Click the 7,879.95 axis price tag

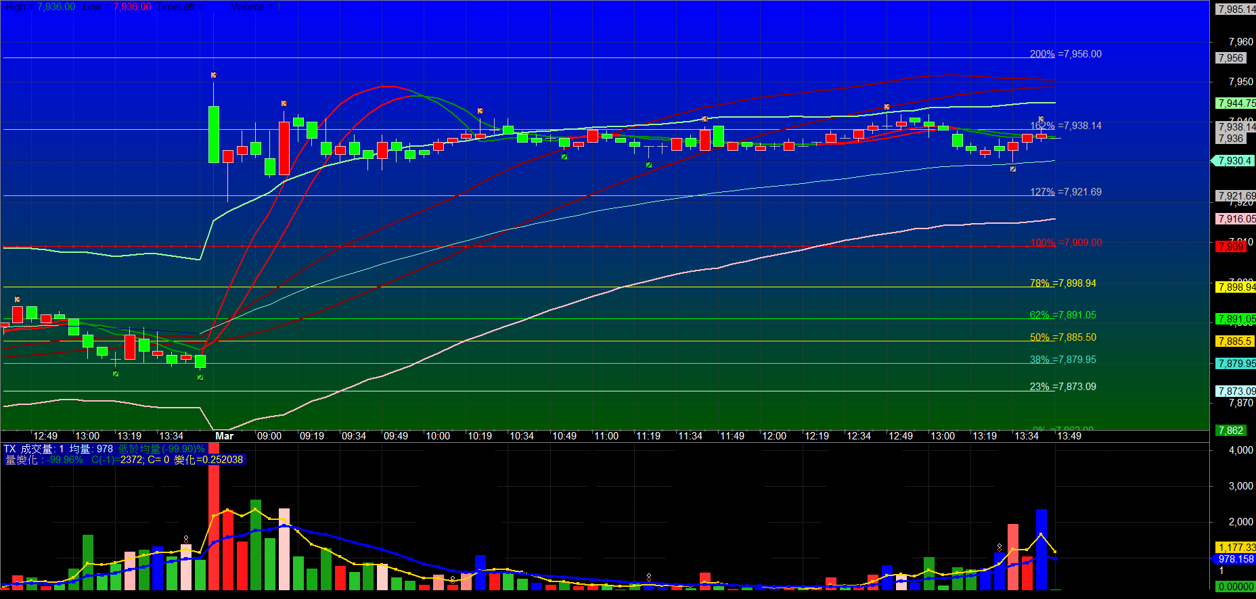1236,364
